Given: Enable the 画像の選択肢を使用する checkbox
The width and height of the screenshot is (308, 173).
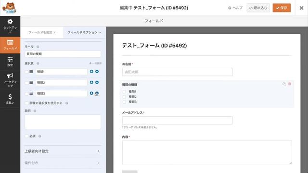Looking at the screenshot, I should pos(26,103).
